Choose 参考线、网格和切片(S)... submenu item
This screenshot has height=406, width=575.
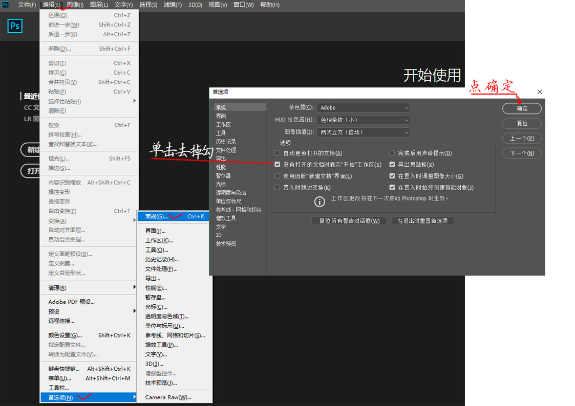pos(175,335)
